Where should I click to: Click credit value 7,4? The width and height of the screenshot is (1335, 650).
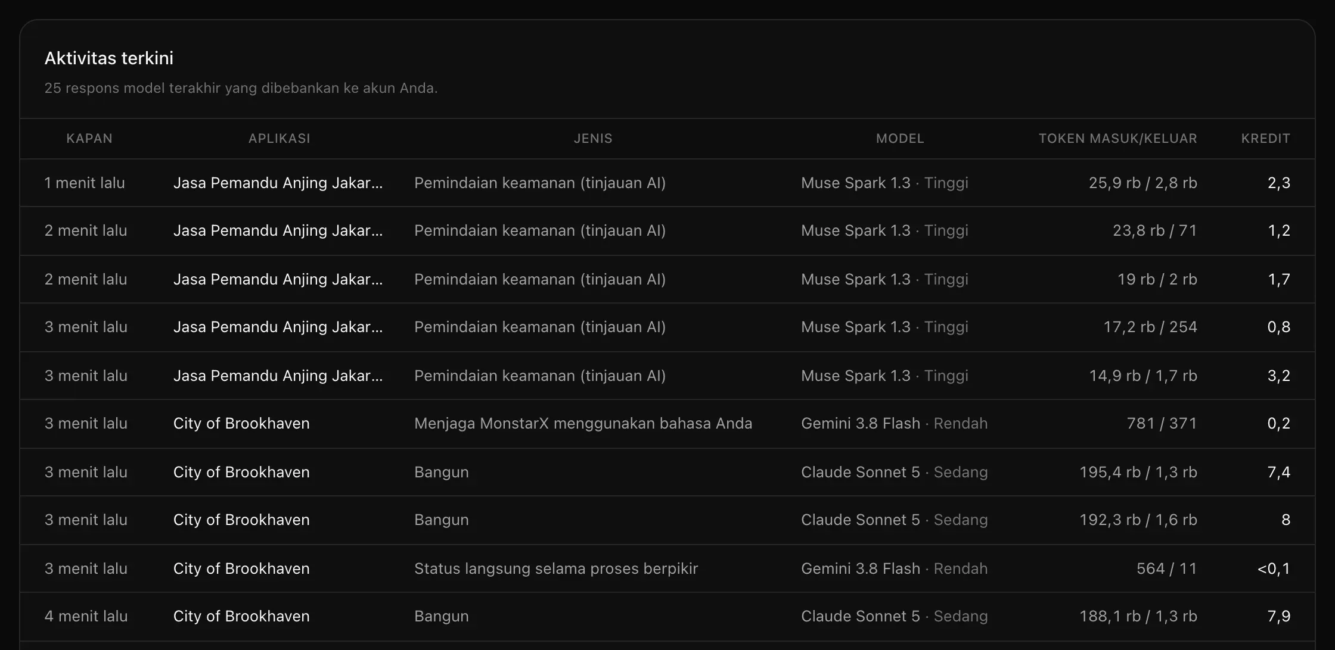coord(1279,472)
